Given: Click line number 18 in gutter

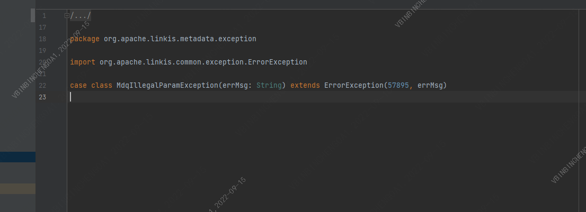Looking at the screenshot, I should tap(42, 39).
